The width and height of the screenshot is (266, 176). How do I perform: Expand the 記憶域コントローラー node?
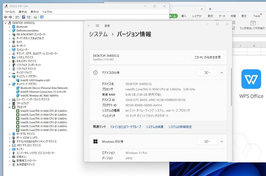click(x=10, y=161)
